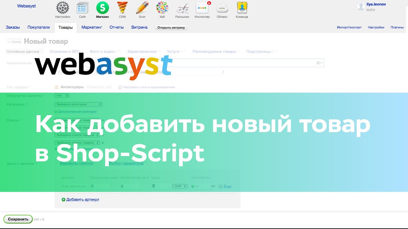Screen dimensions: 408x229
Task: Open shop Настройки link at right
Action: pyautogui.click(x=376, y=27)
